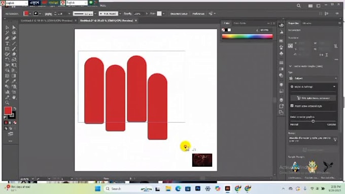
Task: Click Pick styles from a reference button
Action: point(313,98)
